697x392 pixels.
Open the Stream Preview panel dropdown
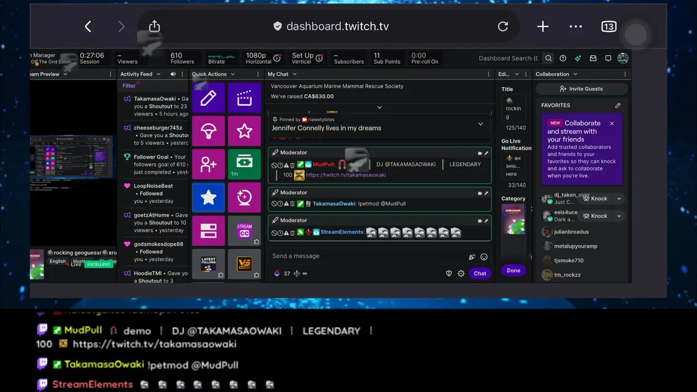pyautogui.click(x=65, y=74)
